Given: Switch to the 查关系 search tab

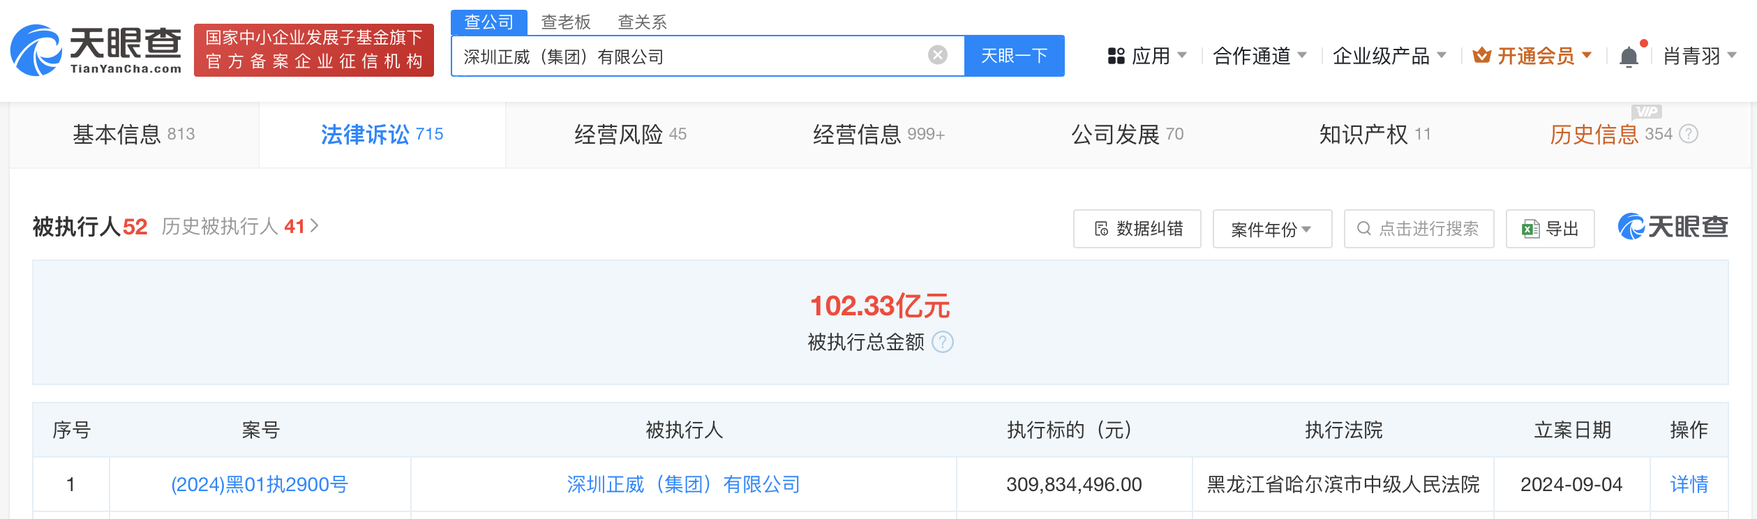Looking at the screenshot, I should coord(643,22).
